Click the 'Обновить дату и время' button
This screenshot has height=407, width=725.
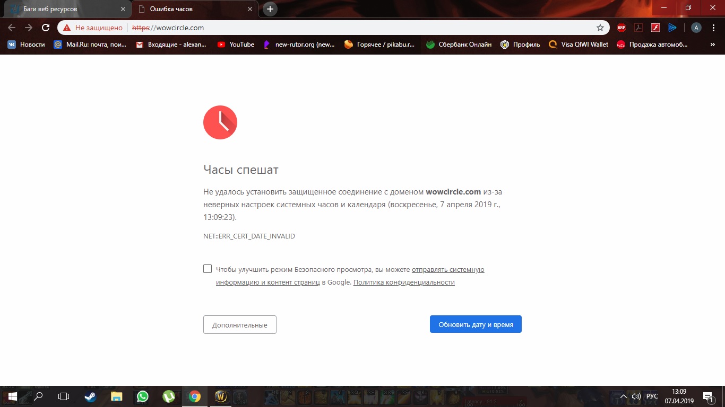click(x=476, y=324)
